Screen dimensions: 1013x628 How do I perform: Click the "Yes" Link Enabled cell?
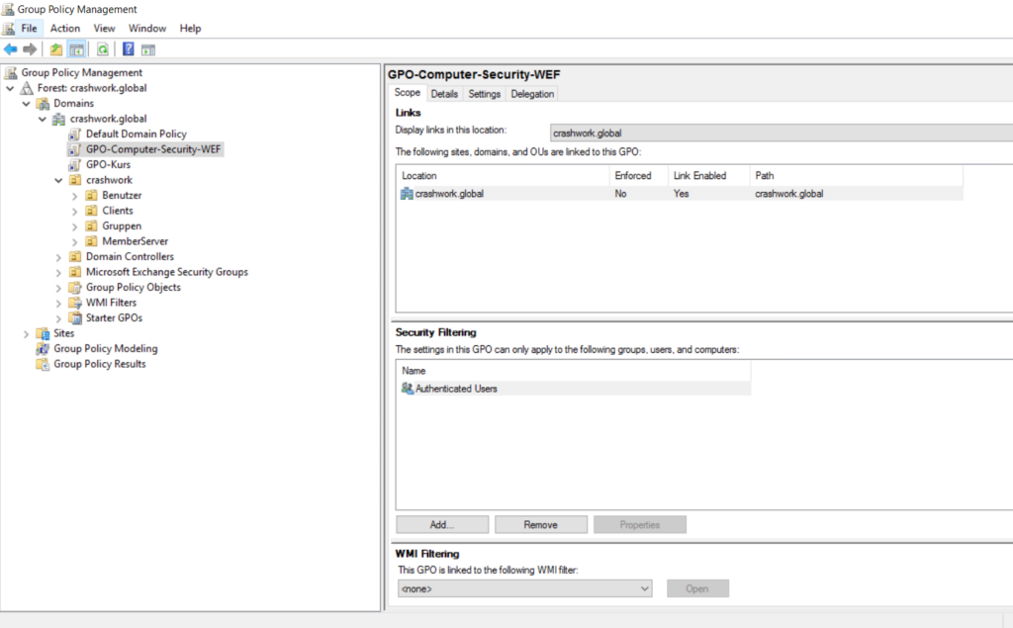681,194
